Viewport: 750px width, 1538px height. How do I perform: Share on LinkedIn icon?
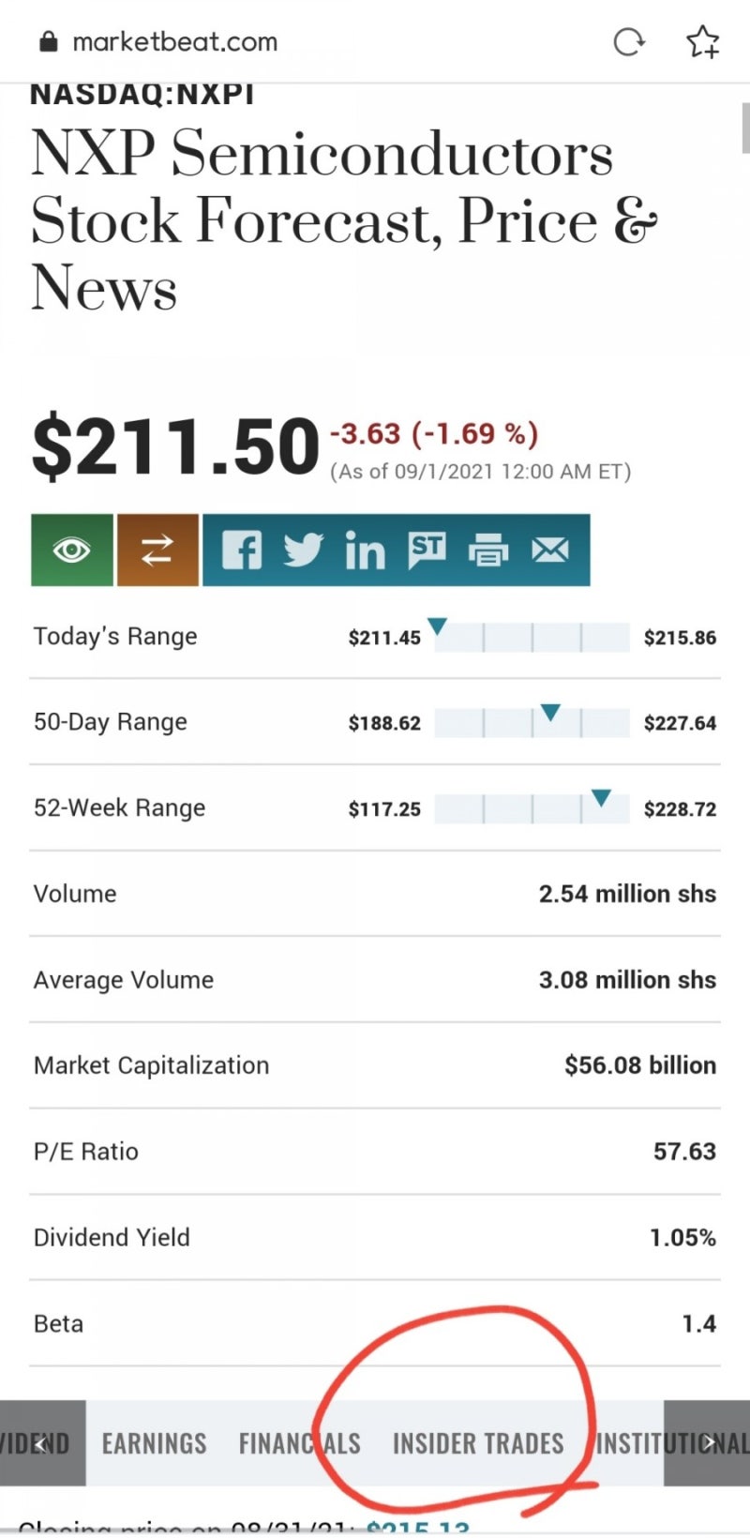coord(365,551)
